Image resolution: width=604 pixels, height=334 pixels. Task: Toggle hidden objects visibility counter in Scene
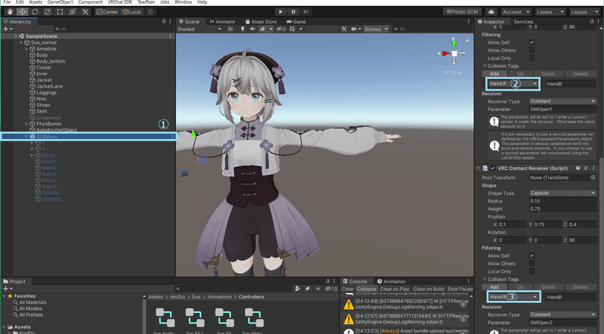(x=281, y=29)
